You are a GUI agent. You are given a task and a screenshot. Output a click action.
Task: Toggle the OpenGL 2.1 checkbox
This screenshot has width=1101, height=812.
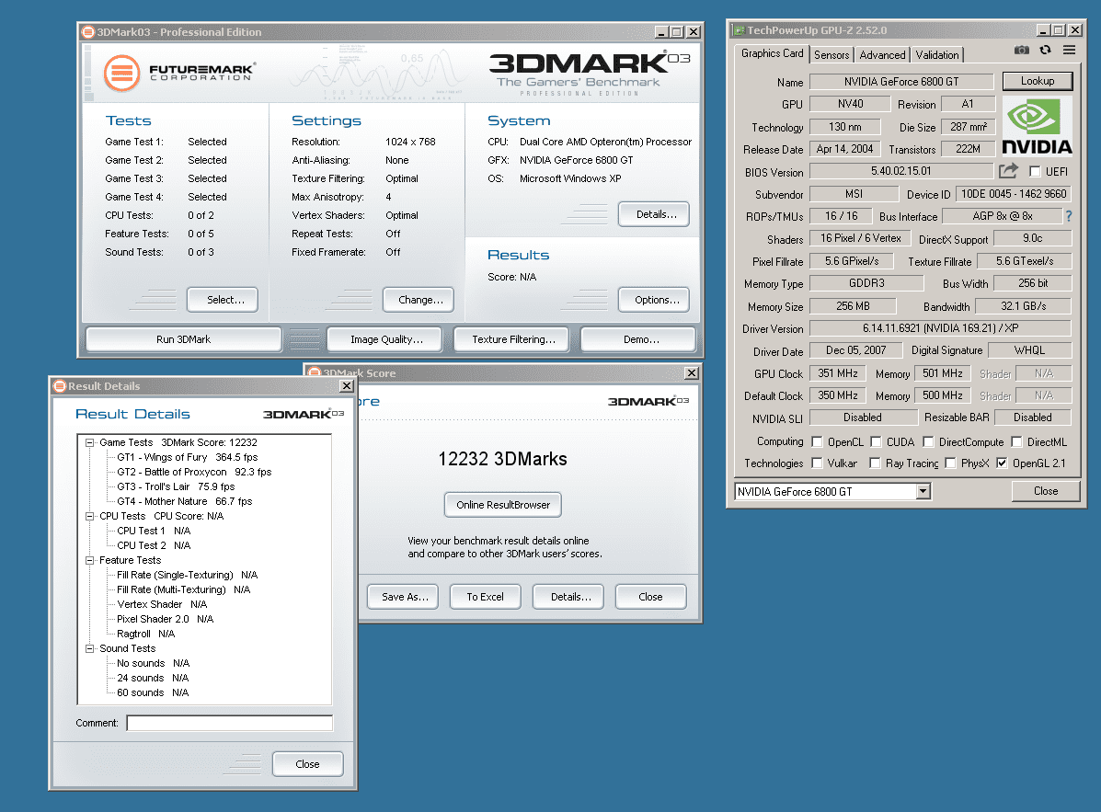pos(1002,463)
